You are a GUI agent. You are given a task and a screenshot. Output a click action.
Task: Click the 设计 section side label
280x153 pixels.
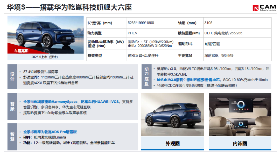coord(12,77)
